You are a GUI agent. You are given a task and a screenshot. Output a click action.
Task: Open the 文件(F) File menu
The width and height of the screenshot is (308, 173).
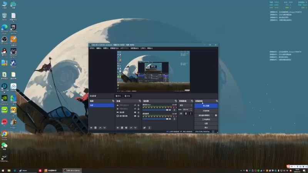92,48
